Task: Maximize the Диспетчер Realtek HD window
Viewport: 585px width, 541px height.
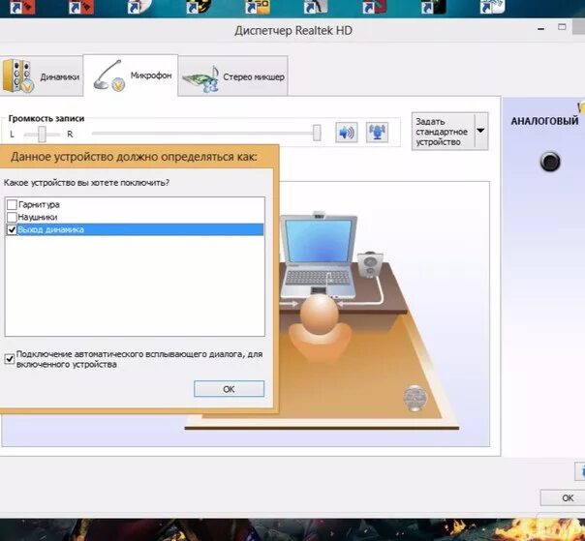Action: point(562,27)
